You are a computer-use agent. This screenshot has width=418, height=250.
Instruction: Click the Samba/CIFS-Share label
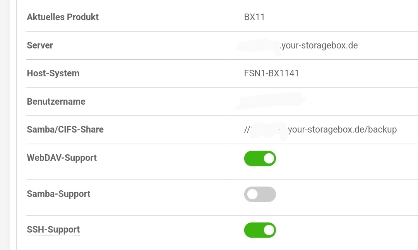coord(65,129)
